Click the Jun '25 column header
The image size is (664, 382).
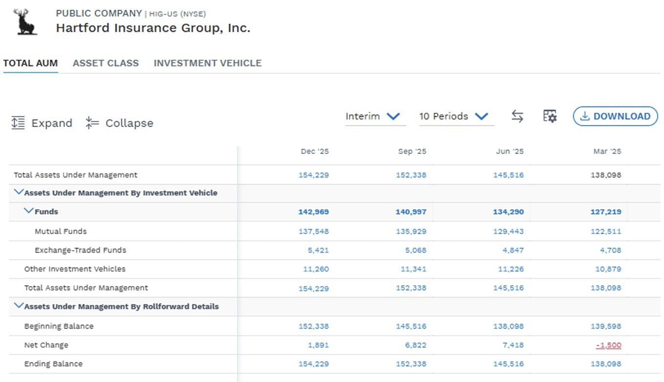(x=510, y=151)
